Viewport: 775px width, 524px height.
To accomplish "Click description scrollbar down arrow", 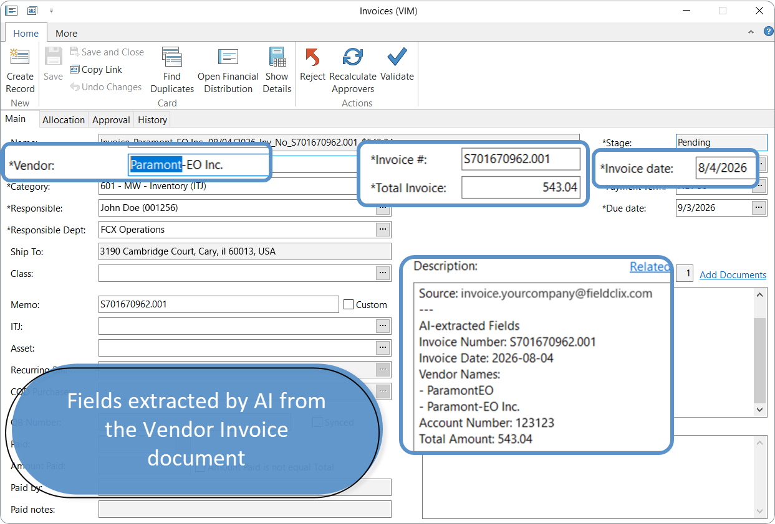I will point(760,409).
